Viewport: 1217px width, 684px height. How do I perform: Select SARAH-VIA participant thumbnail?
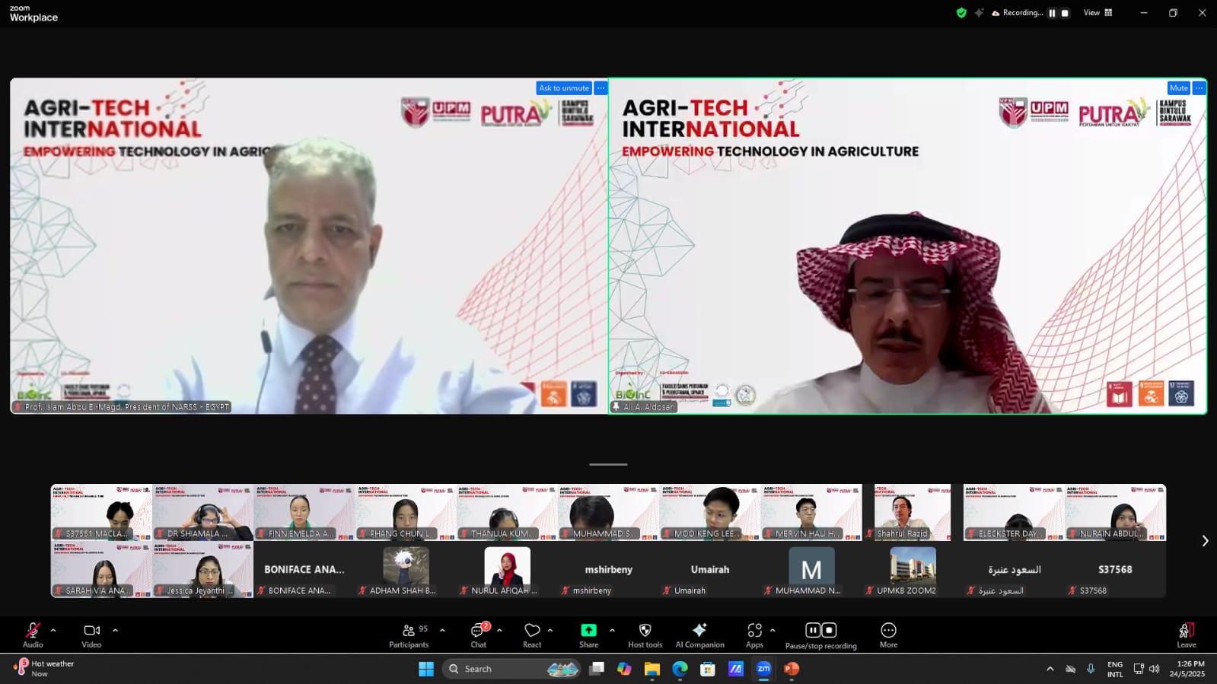click(x=101, y=569)
